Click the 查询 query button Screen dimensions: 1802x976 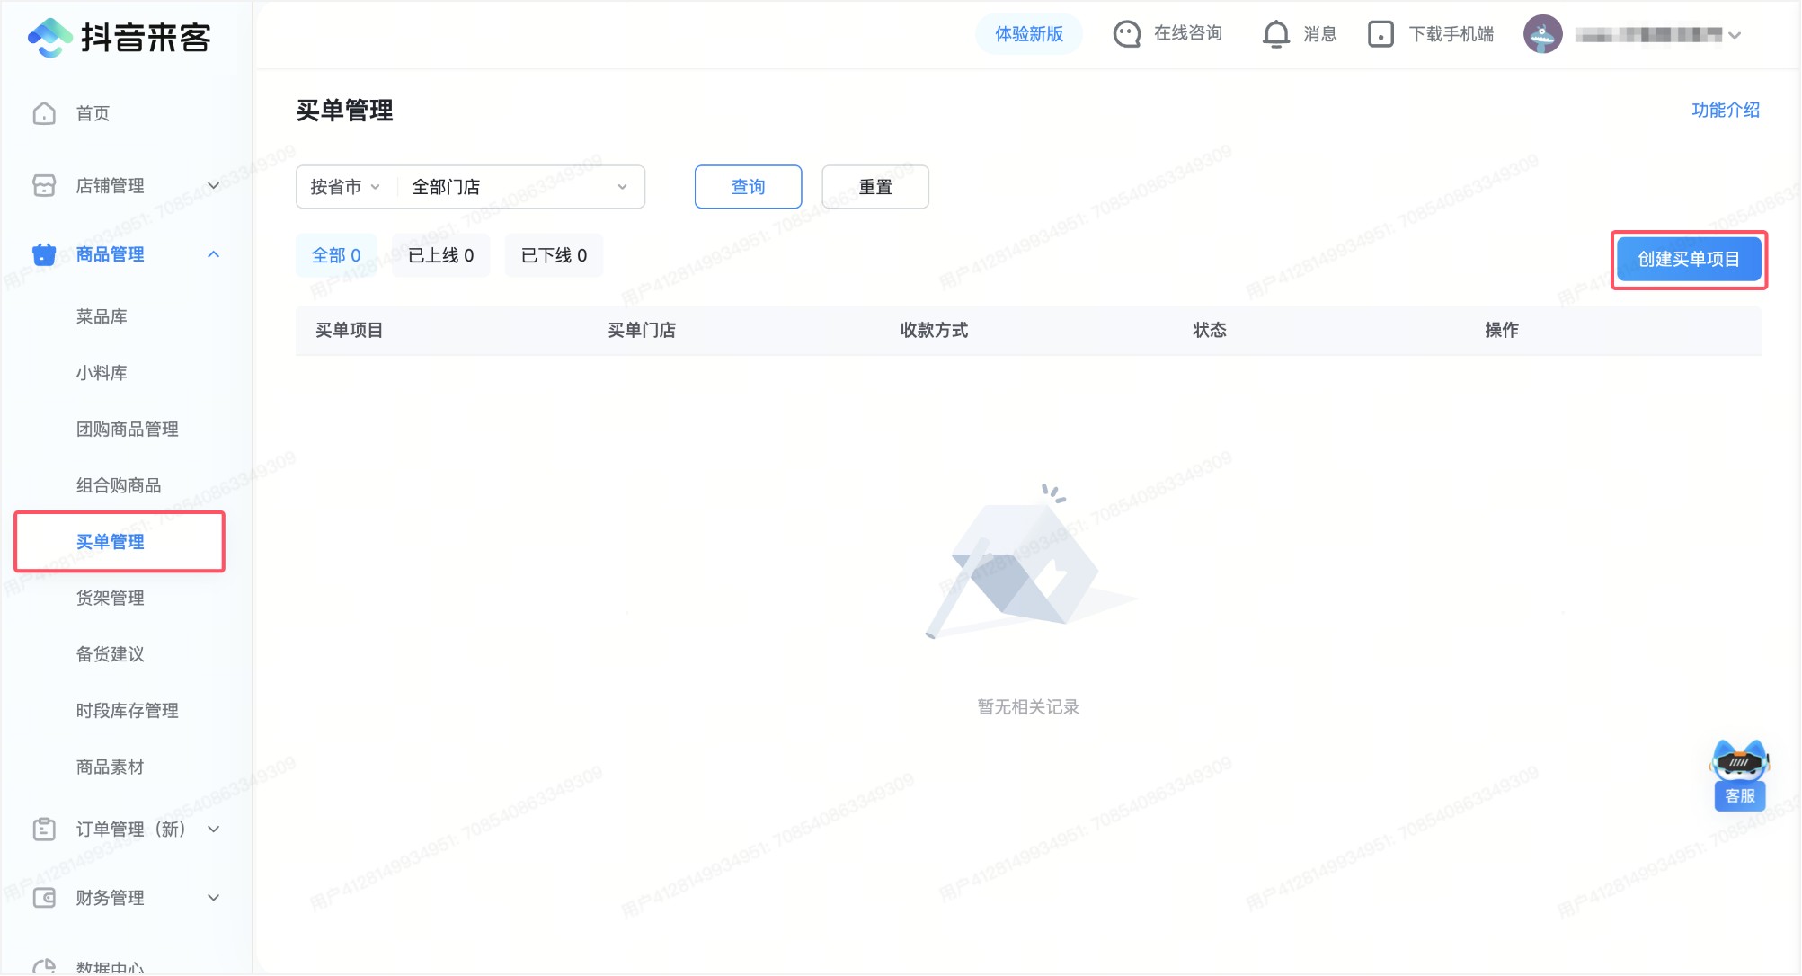(747, 187)
